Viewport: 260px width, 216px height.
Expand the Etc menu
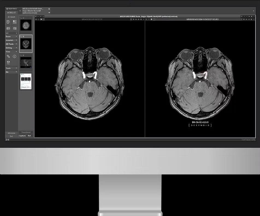point(11,72)
